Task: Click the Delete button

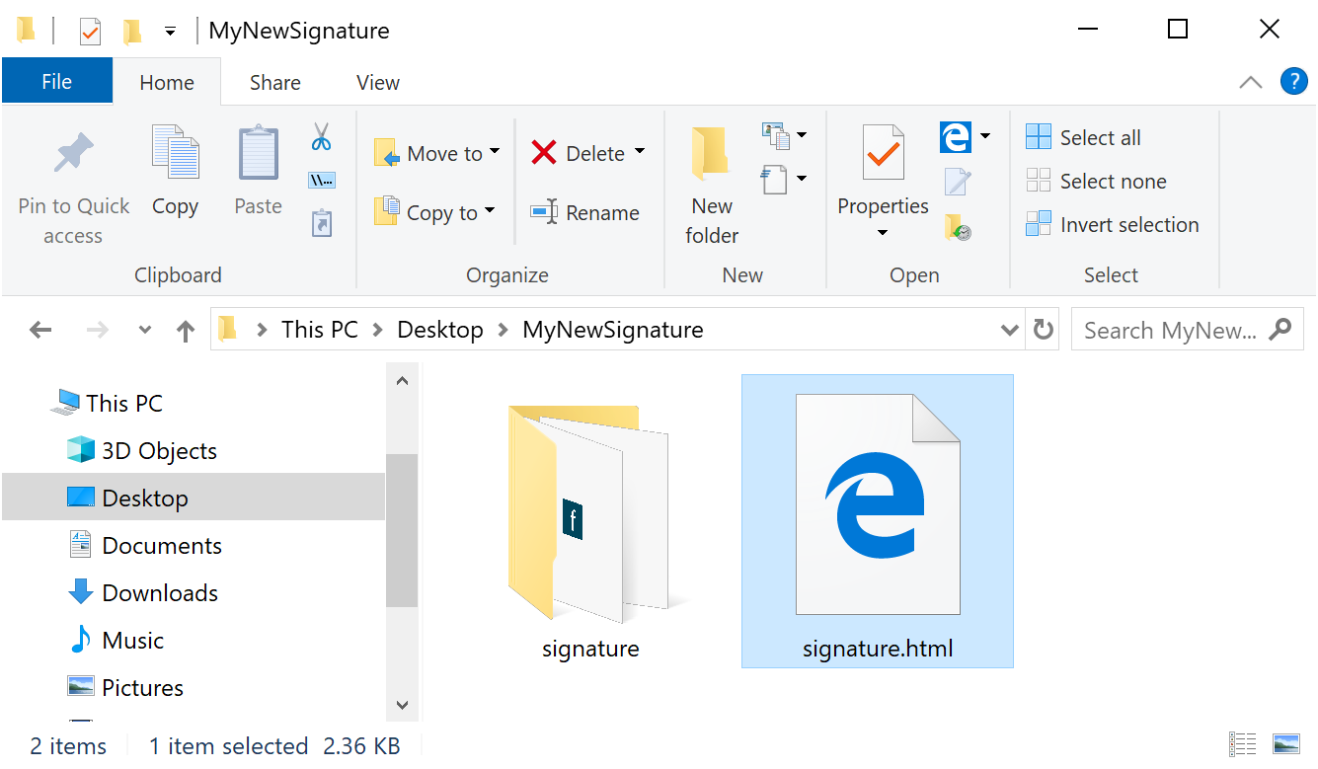Action: click(578, 153)
